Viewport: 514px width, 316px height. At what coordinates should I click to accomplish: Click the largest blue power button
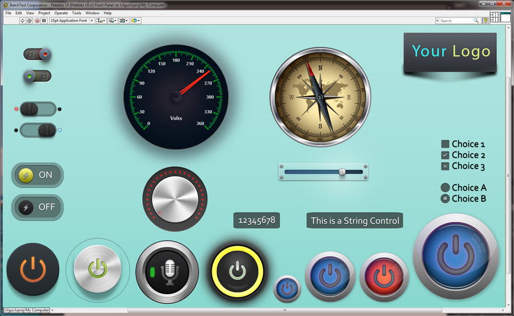[456, 256]
